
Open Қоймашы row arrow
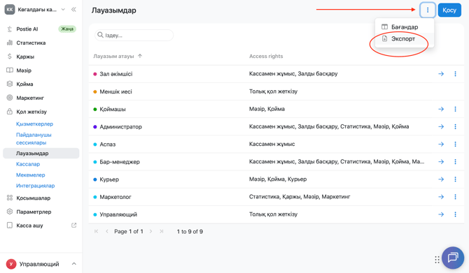[x=441, y=109]
